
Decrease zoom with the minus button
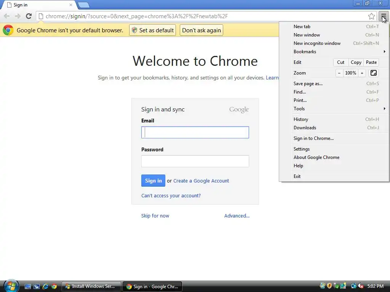click(x=339, y=73)
